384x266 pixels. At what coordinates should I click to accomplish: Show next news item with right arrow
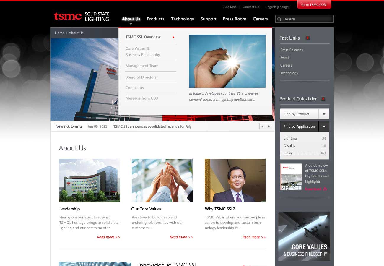[269, 126]
